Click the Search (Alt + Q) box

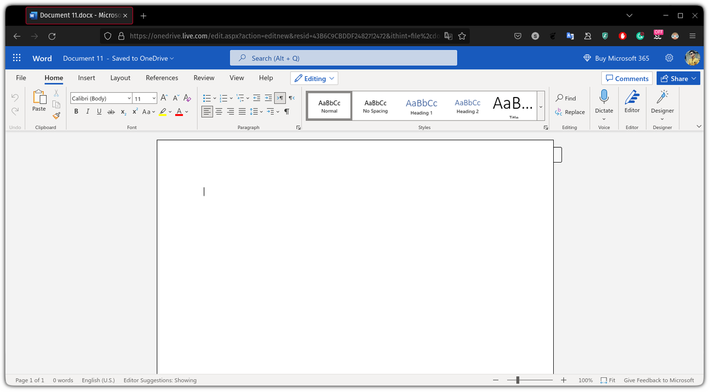tap(344, 58)
